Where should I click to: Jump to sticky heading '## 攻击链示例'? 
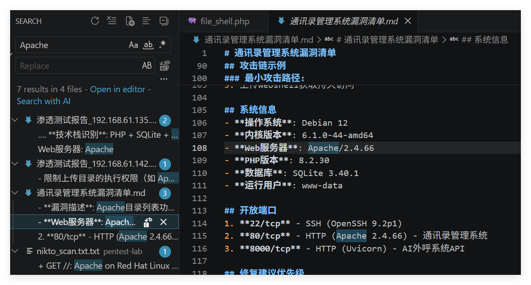click(x=255, y=66)
